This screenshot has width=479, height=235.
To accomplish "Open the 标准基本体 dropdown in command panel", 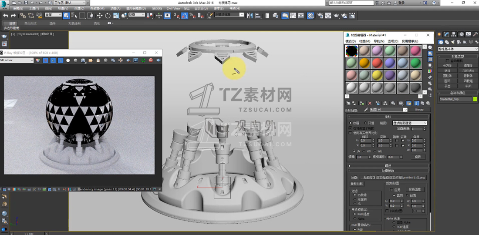I will pyautogui.click(x=457, y=49).
